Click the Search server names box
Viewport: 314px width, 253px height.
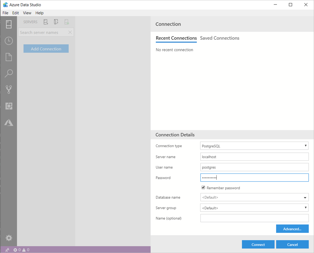(x=46, y=32)
